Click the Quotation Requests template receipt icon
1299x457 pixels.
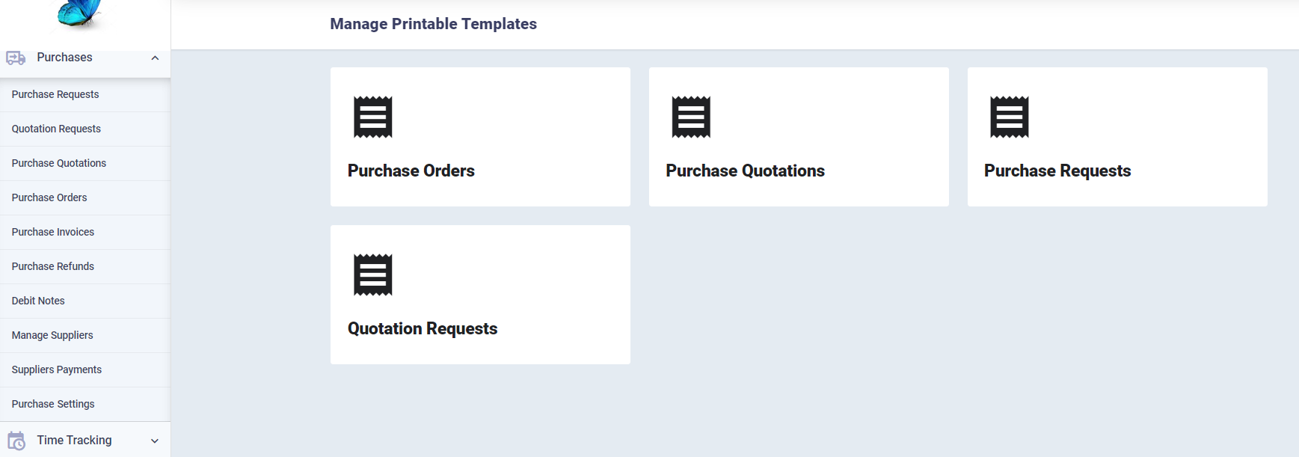coord(372,274)
